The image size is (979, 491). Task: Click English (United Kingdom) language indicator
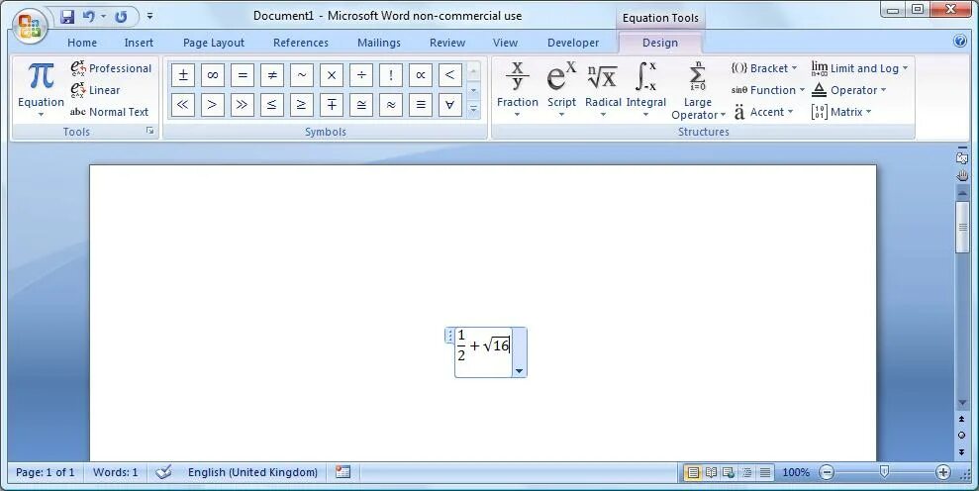click(252, 472)
